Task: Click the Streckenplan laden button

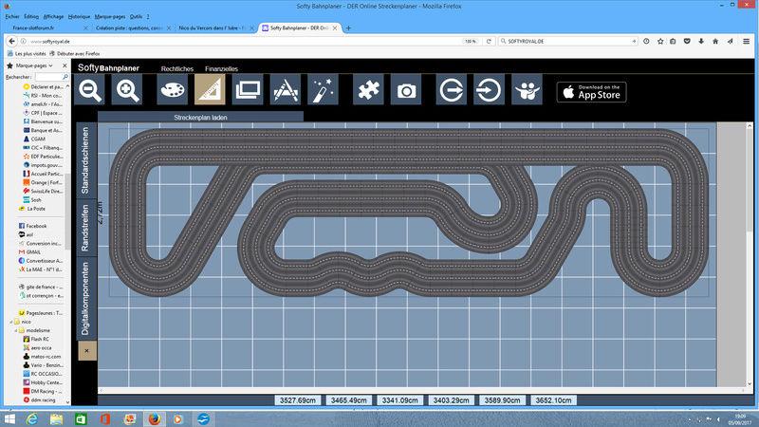Action: point(200,118)
